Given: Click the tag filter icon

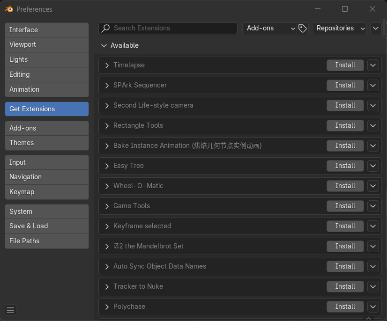Looking at the screenshot, I should tap(303, 29).
